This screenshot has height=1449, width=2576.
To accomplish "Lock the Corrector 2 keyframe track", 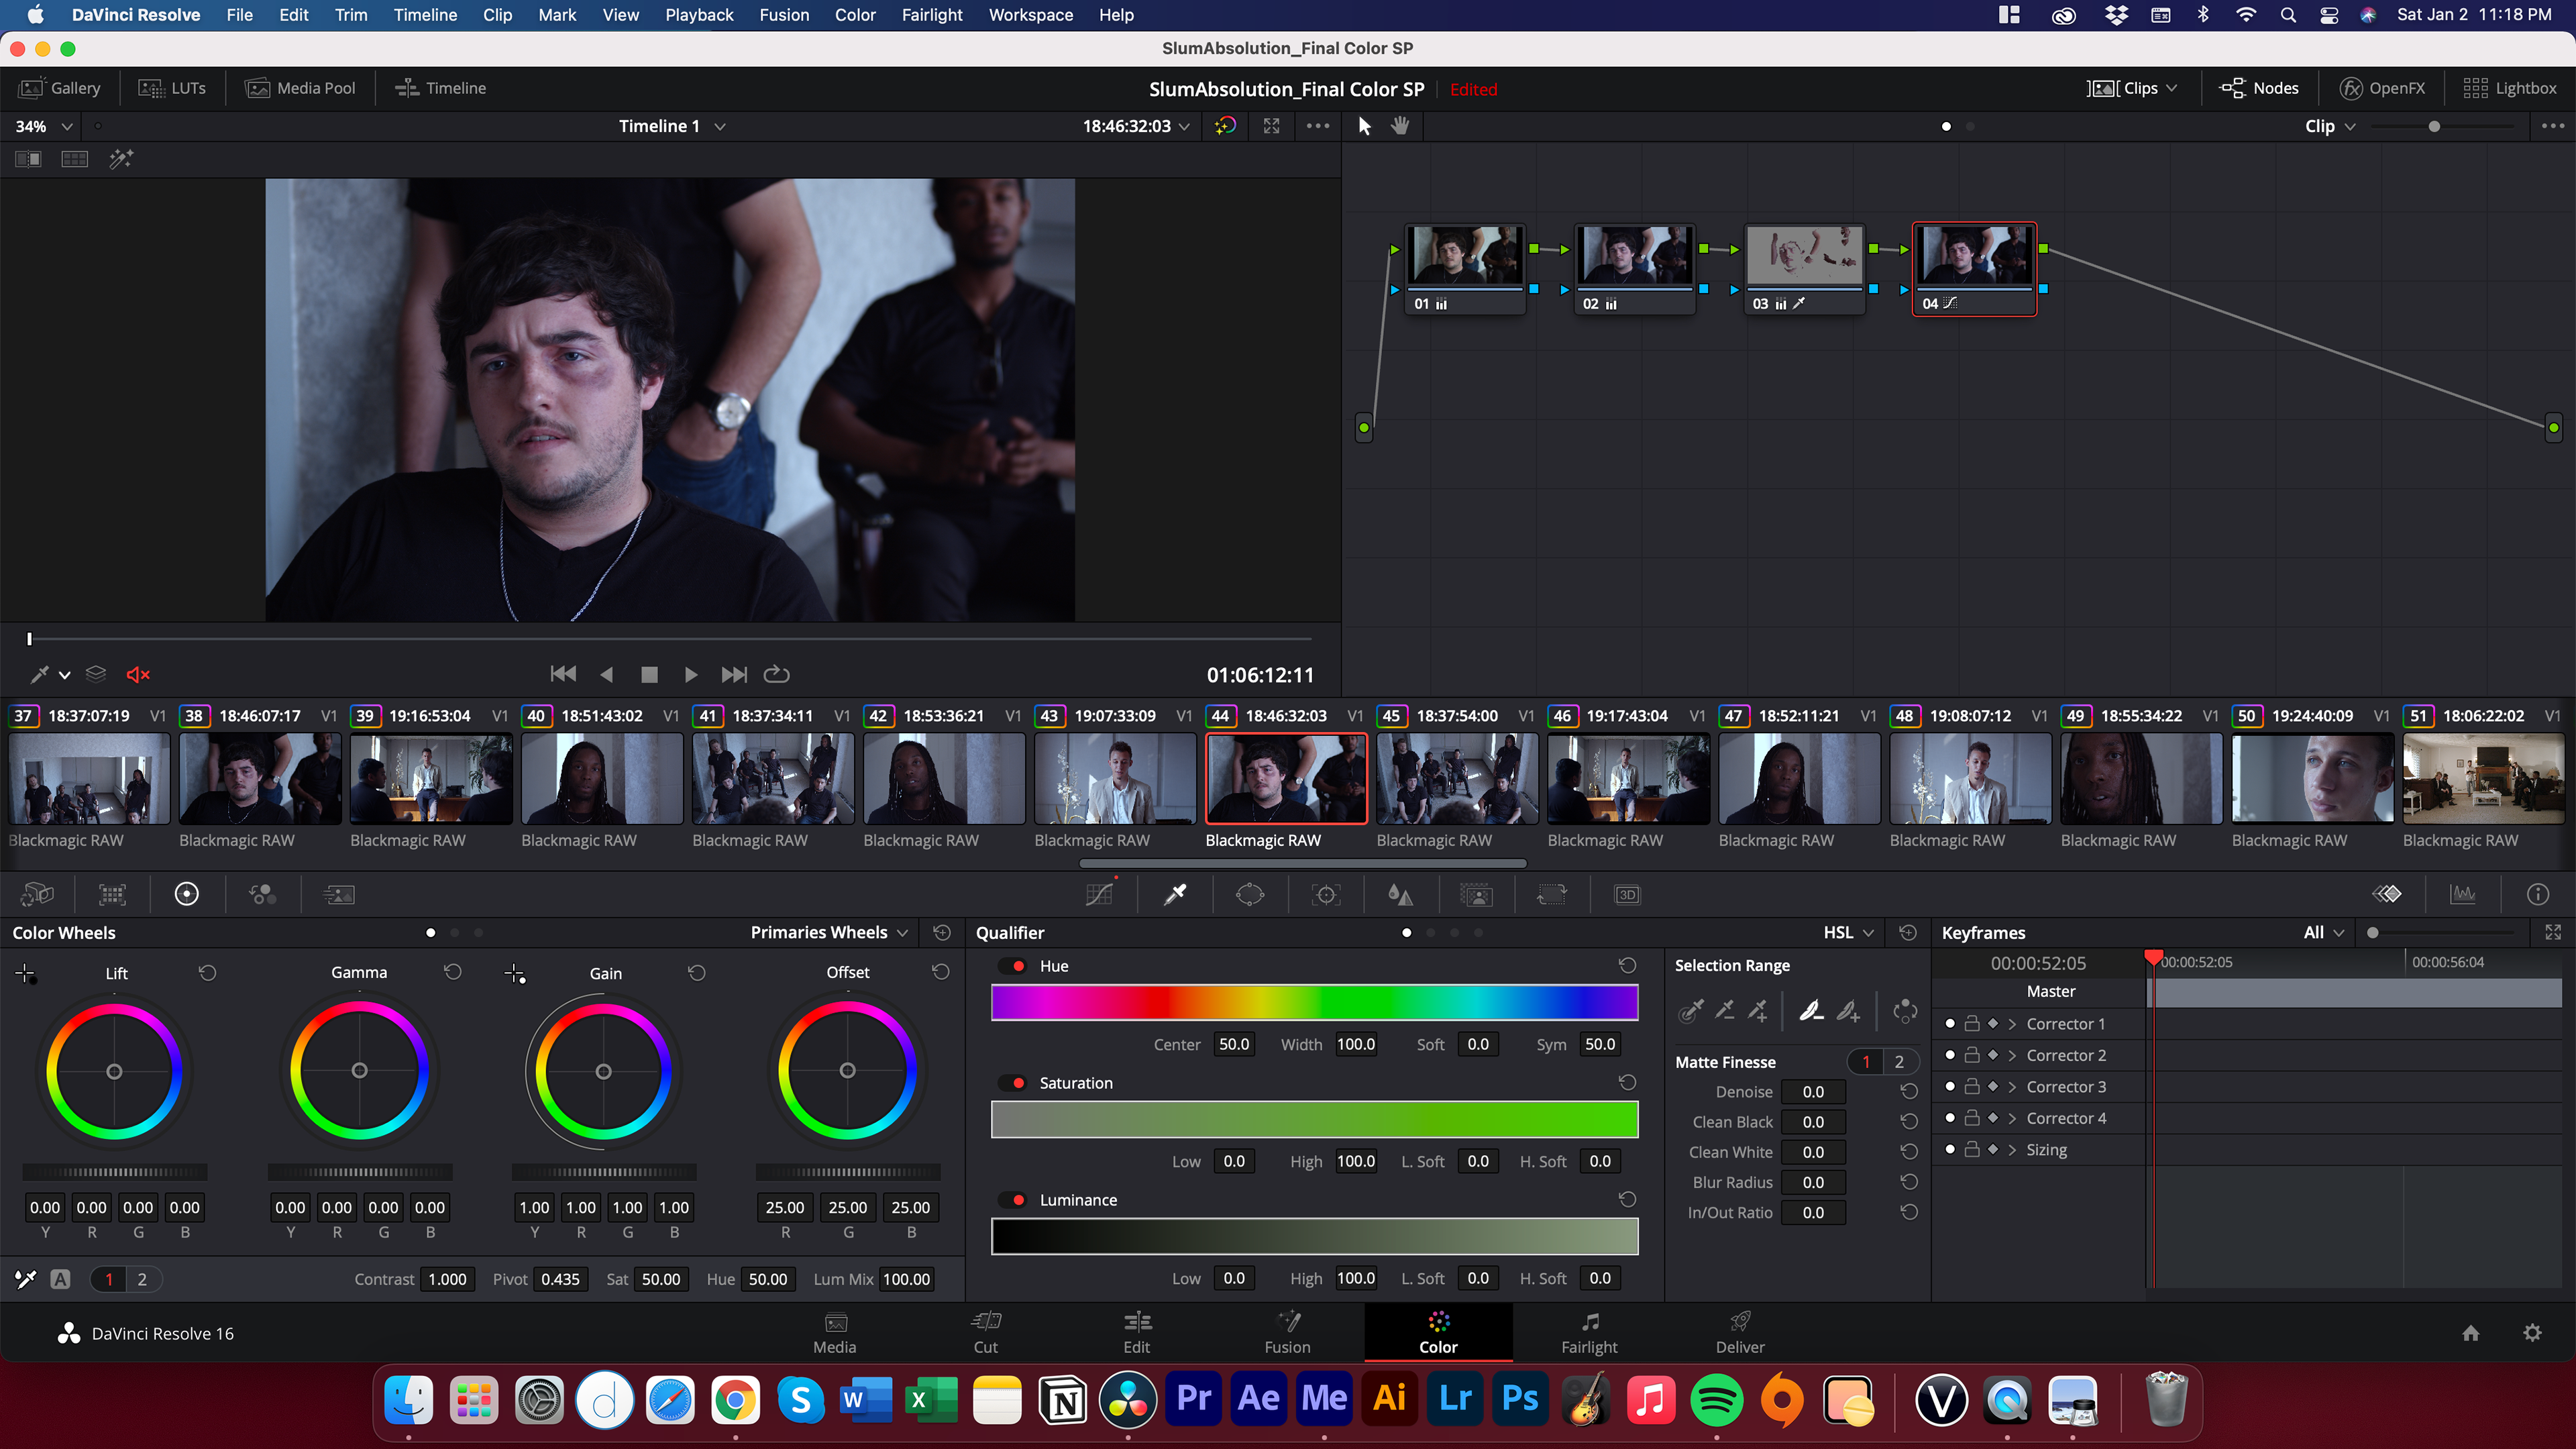I will coord(1972,1055).
